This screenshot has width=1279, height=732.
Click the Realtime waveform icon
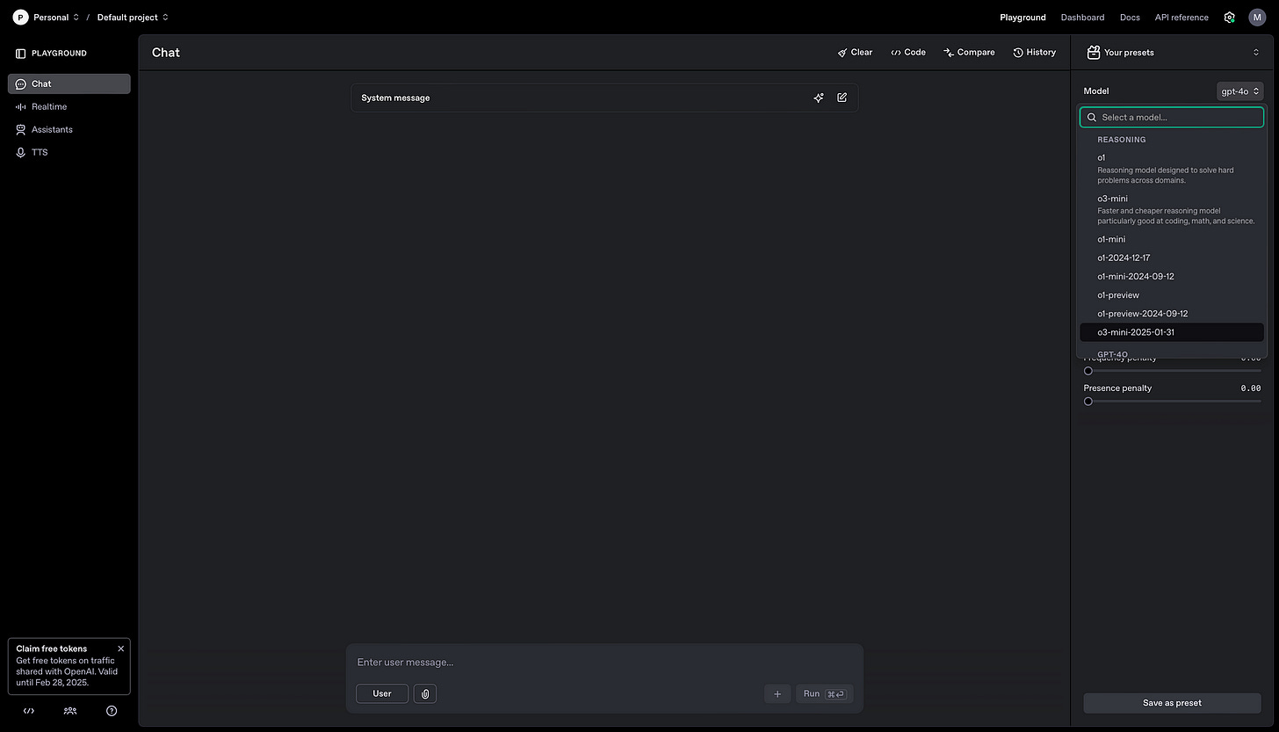point(21,107)
